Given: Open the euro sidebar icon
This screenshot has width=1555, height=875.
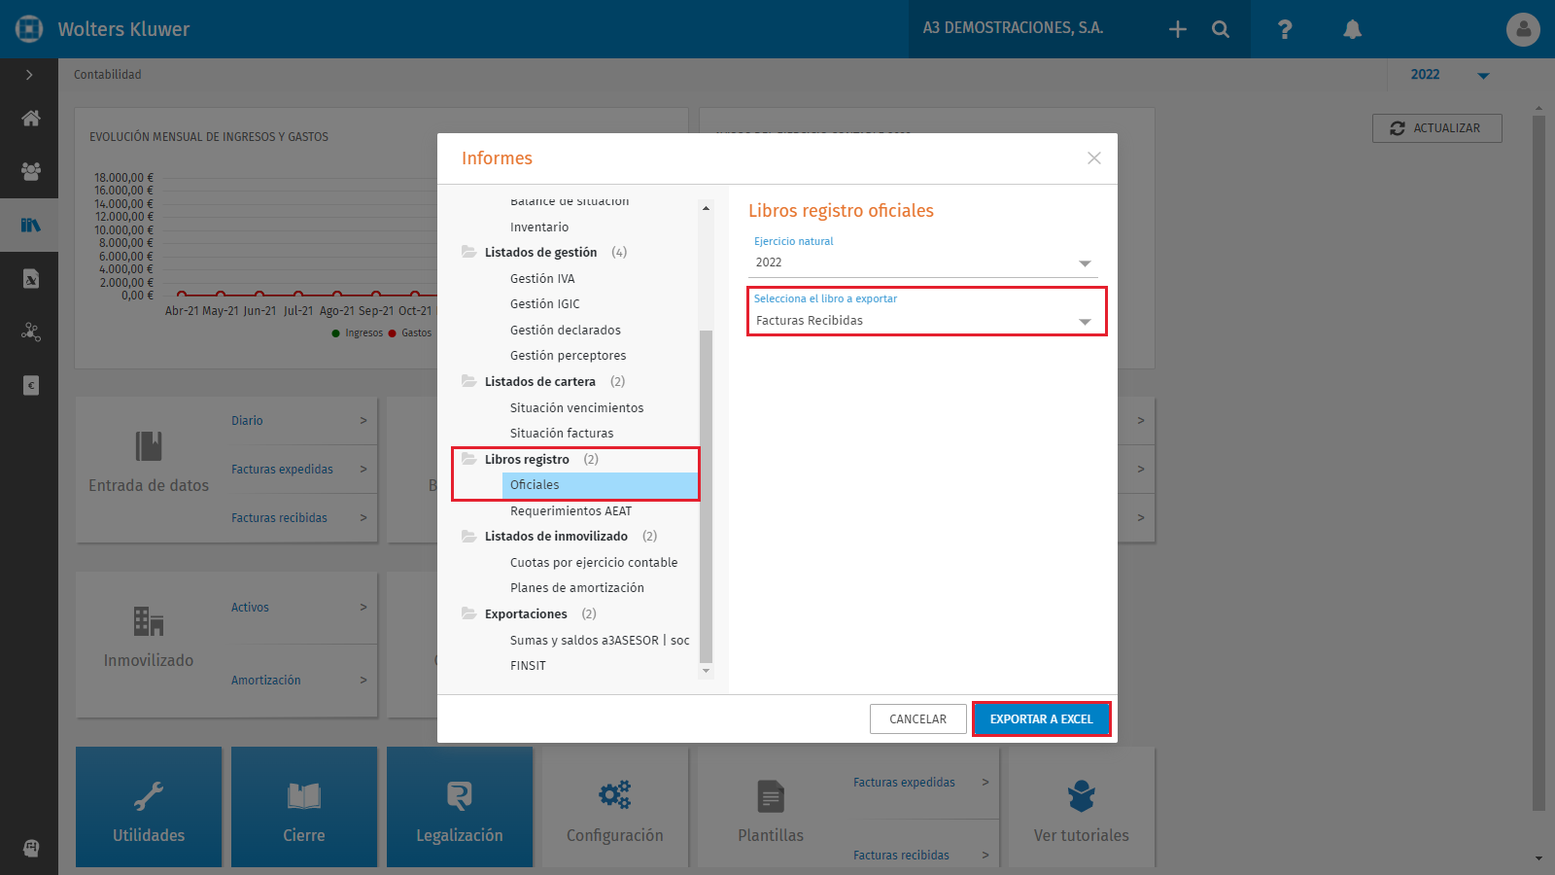Looking at the screenshot, I should [x=30, y=386].
